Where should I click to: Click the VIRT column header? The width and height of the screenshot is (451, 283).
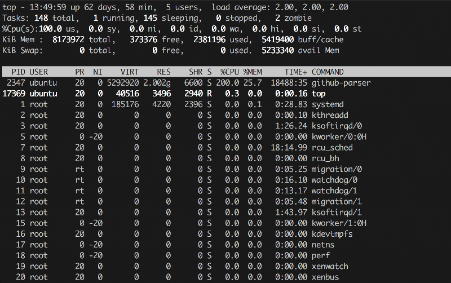coord(130,72)
